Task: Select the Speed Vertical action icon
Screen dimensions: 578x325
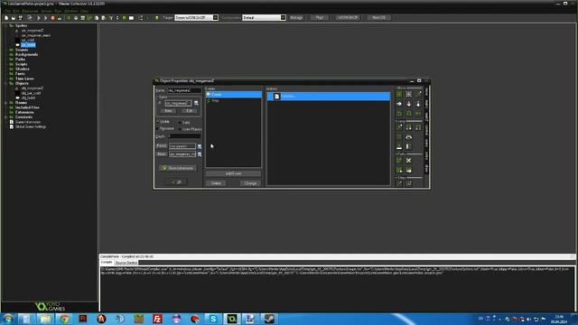Action: 409,104
